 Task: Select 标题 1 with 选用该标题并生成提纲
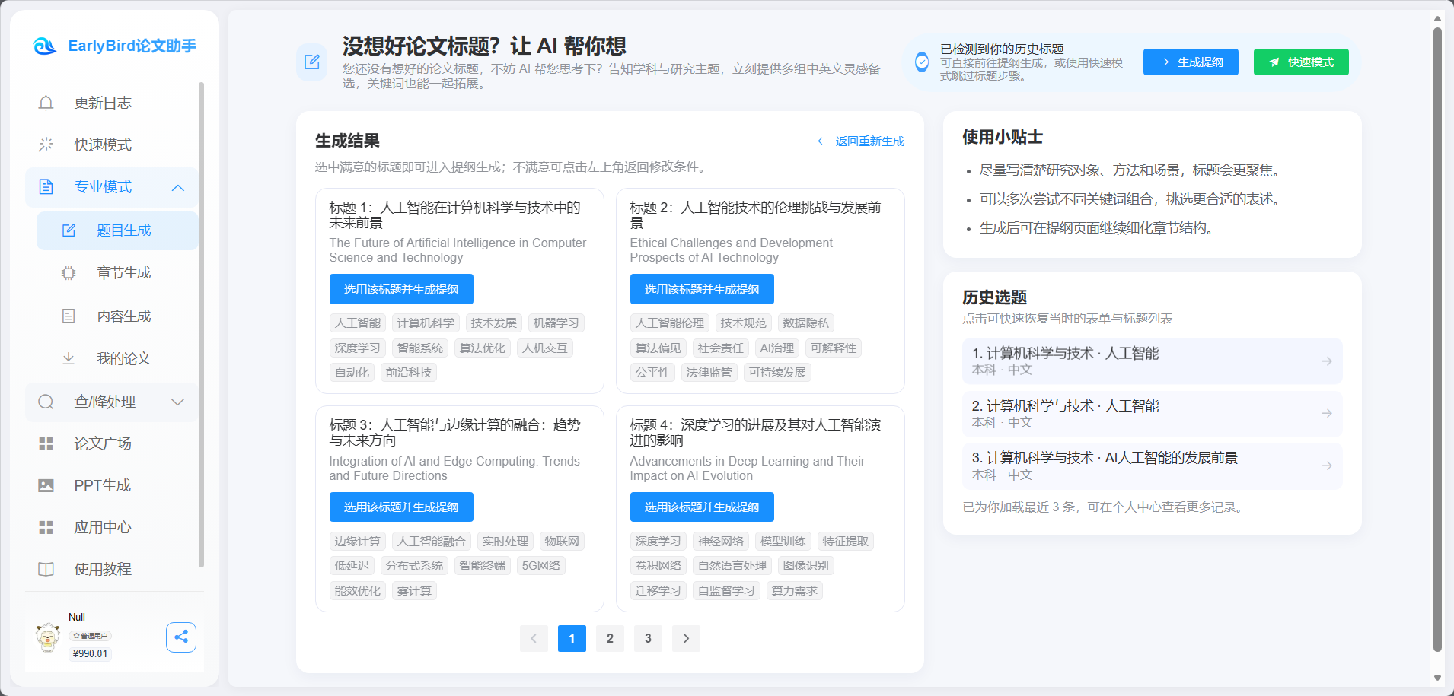coord(401,289)
